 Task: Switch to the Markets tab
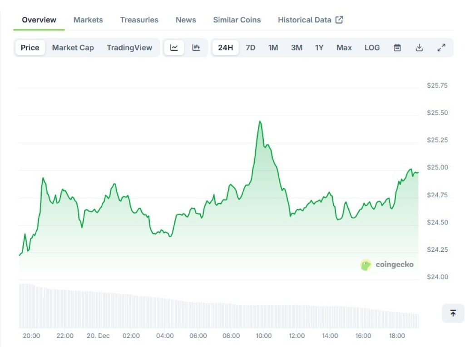(x=88, y=20)
